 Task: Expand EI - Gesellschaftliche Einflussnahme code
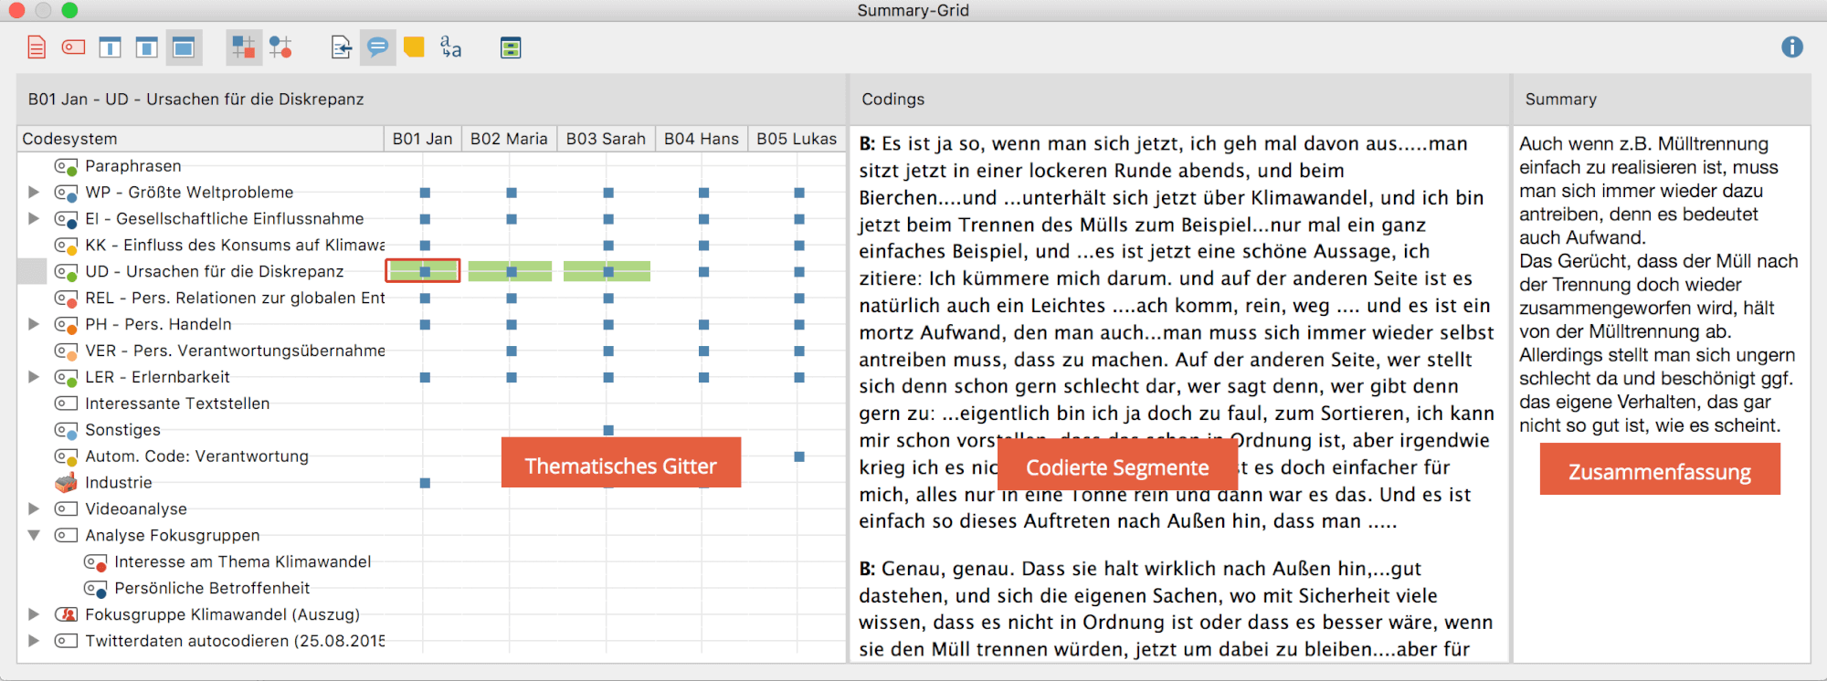pyautogui.click(x=34, y=219)
